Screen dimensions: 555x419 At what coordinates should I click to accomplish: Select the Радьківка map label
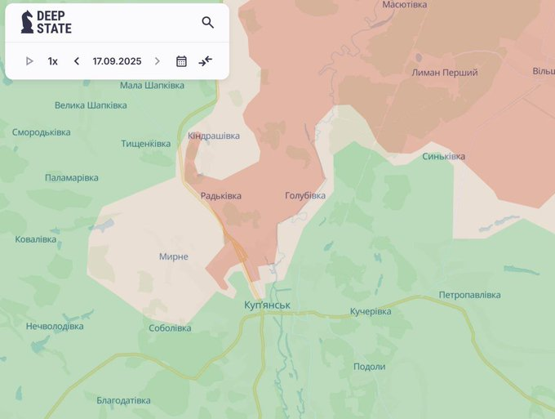pos(221,196)
